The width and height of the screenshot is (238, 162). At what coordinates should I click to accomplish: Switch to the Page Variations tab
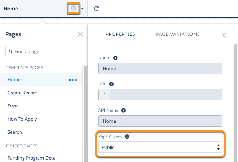[178, 34]
